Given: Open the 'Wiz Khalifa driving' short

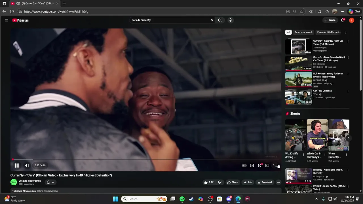Looking at the screenshot, I should coord(296,135).
